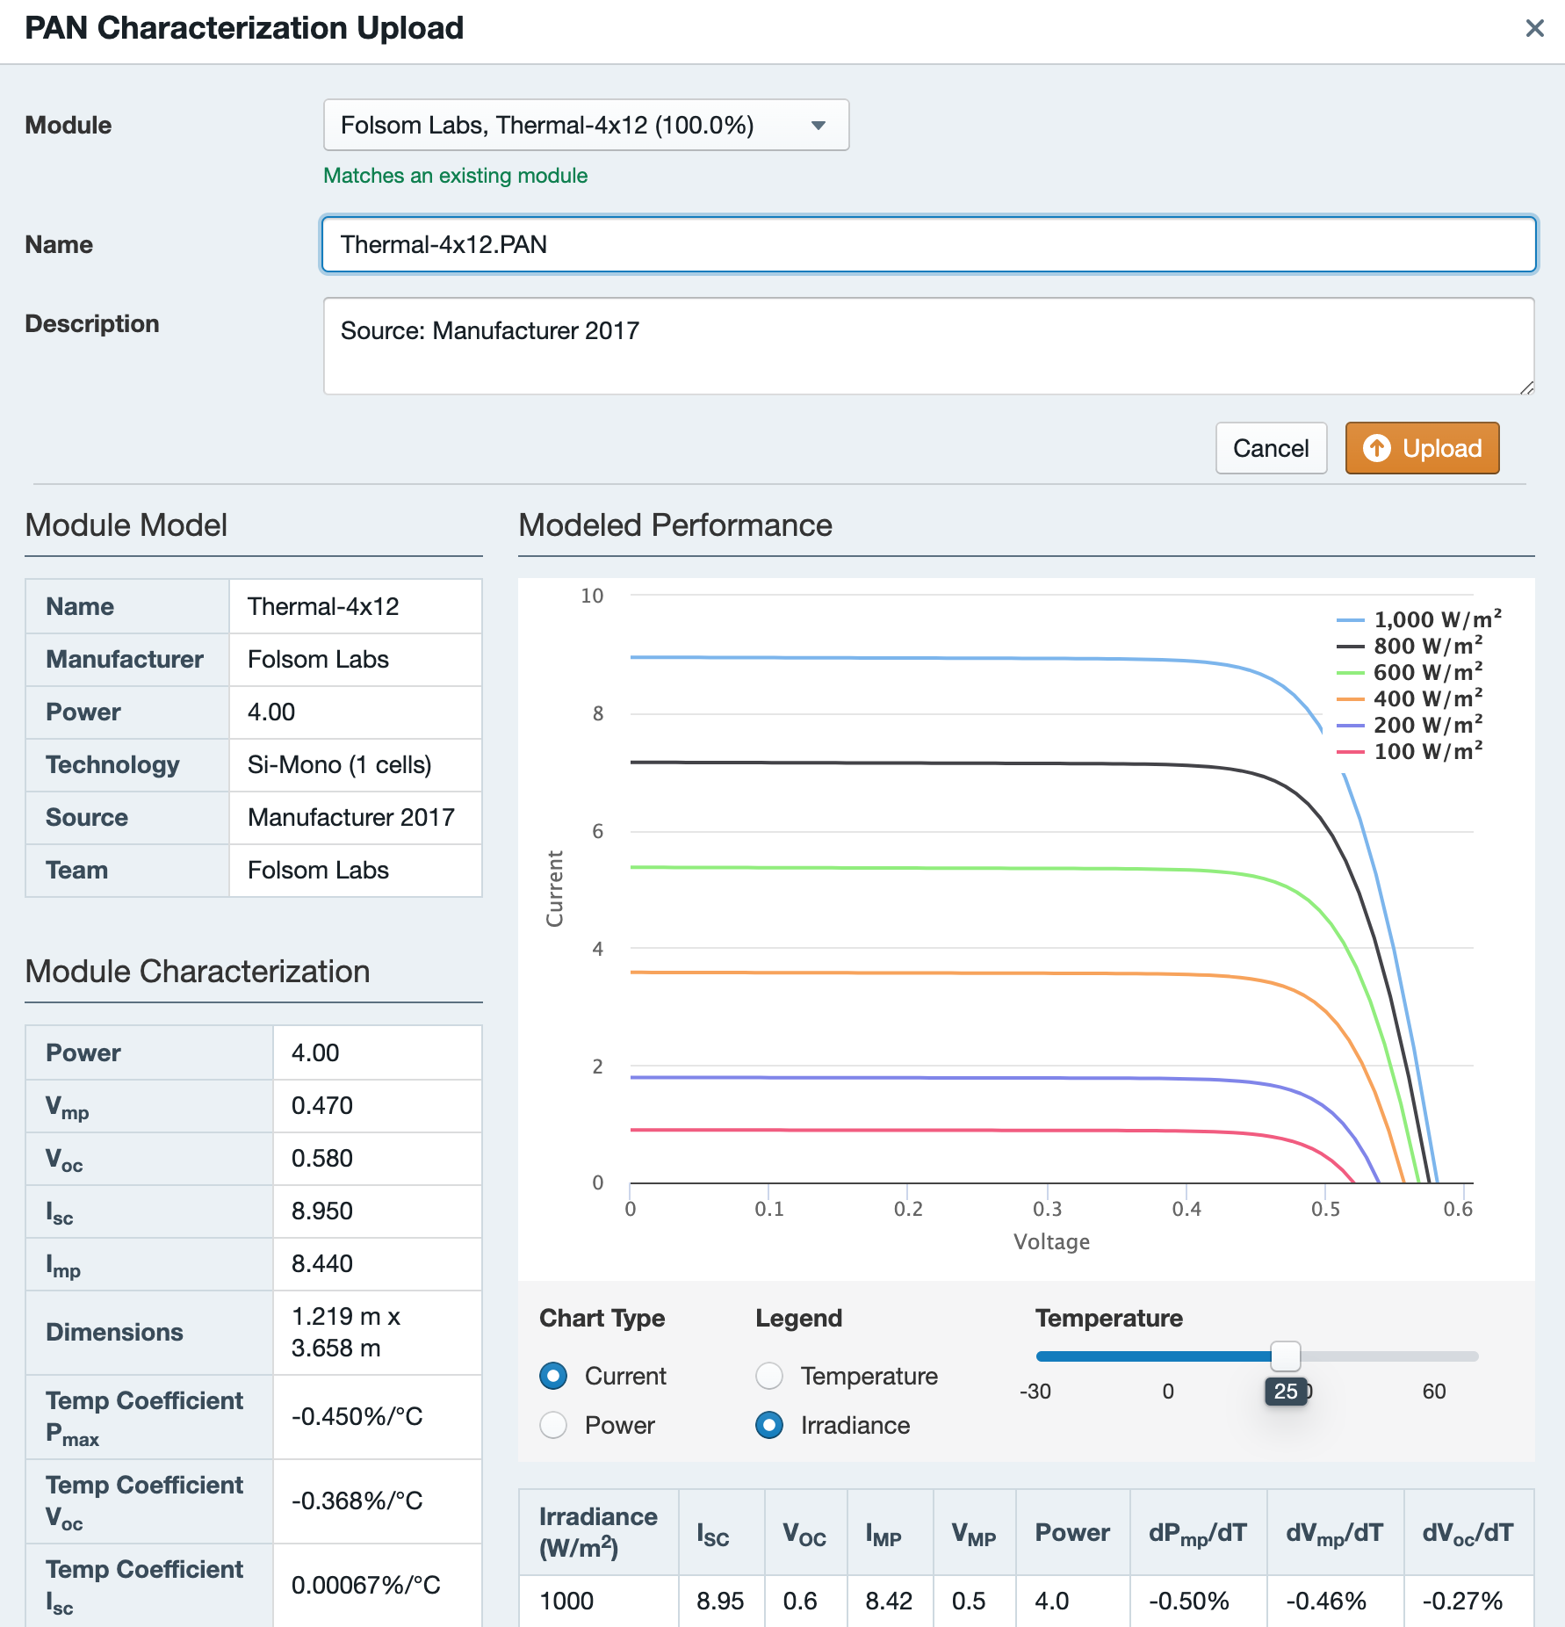Click the -0.46% table cell
This screenshot has height=1627, width=1565.
point(1335,1601)
